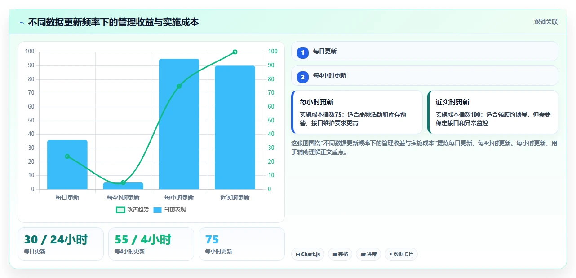Click the x-axis label 每小时更新
This screenshot has width=576, height=278.
point(179,197)
